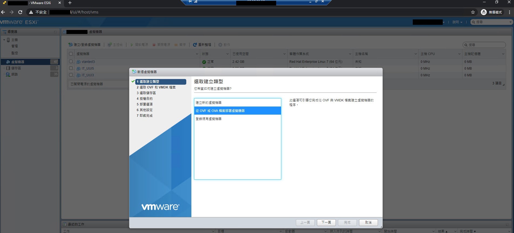Minimize the 導覽器 navigator panel

tap(55, 32)
